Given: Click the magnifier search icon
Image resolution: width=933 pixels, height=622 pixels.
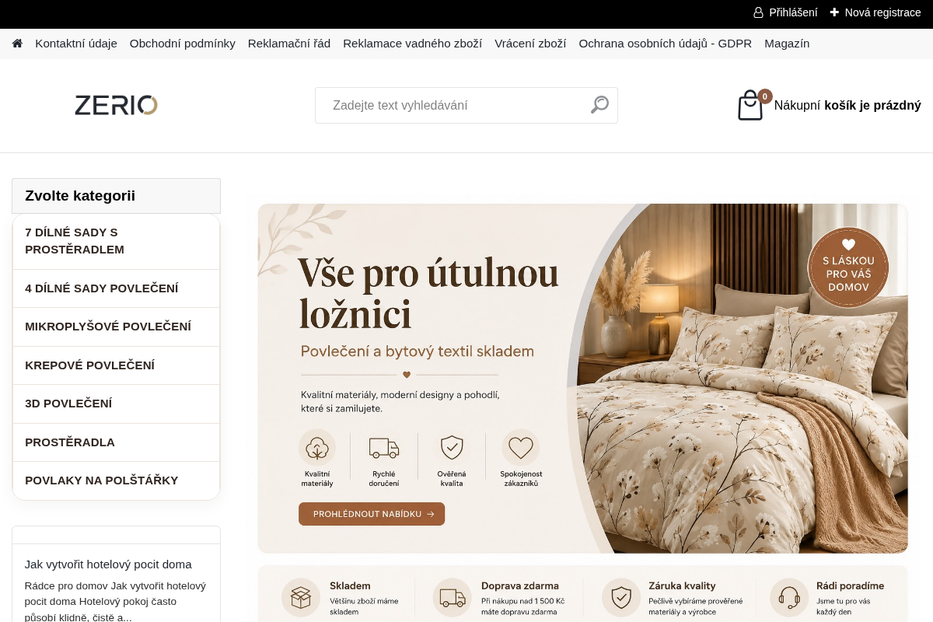Looking at the screenshot, I should point(599,105).
